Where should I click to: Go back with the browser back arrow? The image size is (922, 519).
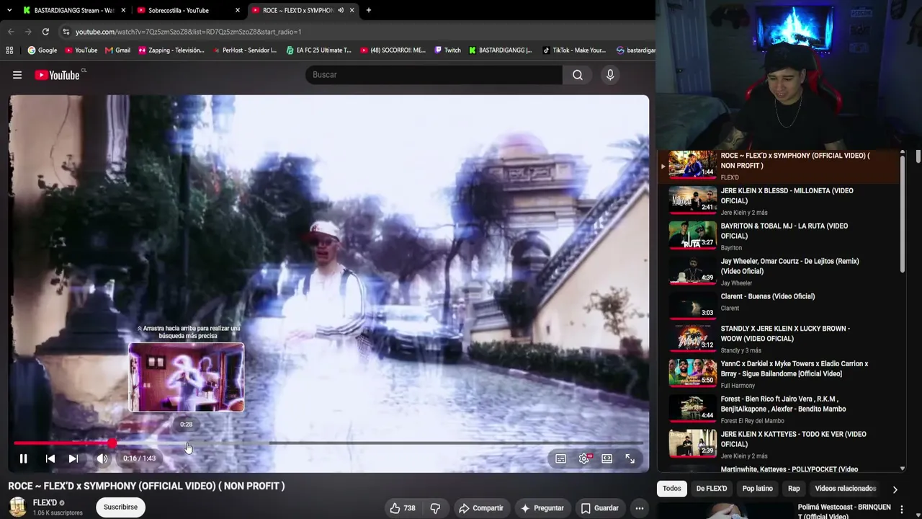[11, 32]
